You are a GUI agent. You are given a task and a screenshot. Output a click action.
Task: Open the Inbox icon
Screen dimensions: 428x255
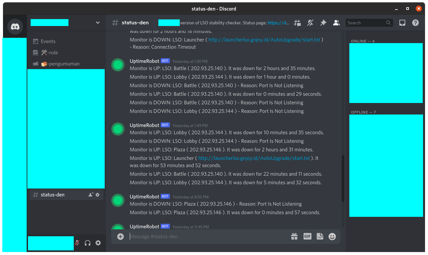tap(402, 23)
